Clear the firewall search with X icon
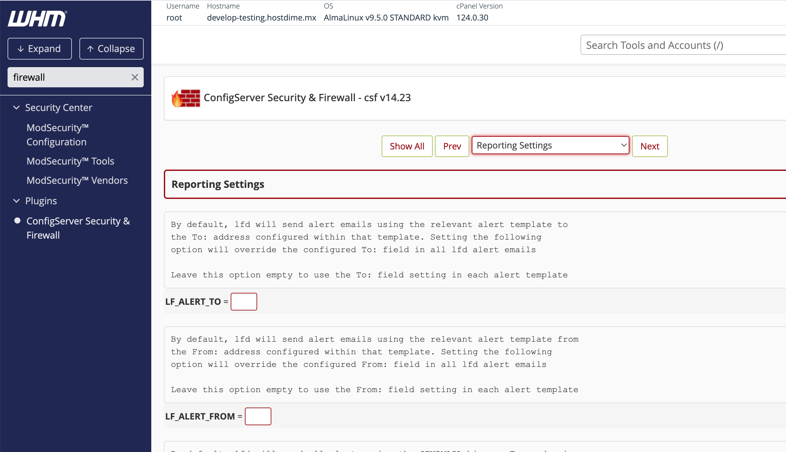 point(135,77)
